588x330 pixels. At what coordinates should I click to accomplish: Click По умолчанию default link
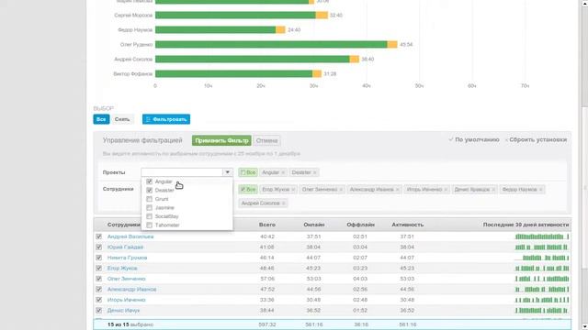pos(477,139)
